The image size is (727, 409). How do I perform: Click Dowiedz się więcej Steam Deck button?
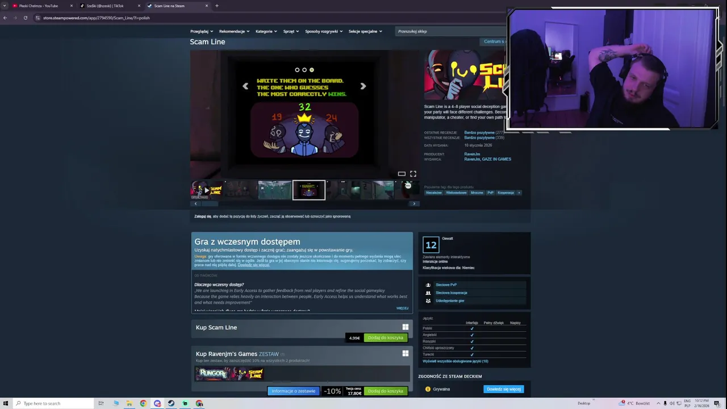tap(503, 389)
